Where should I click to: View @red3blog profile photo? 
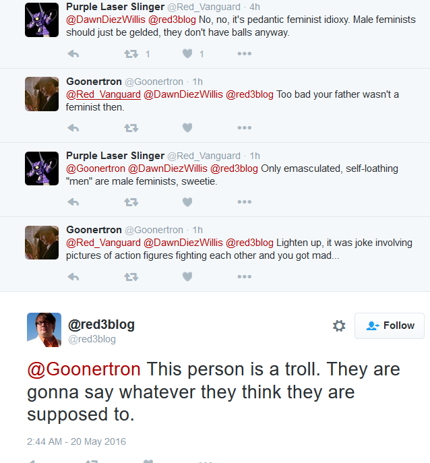[44, 330]
